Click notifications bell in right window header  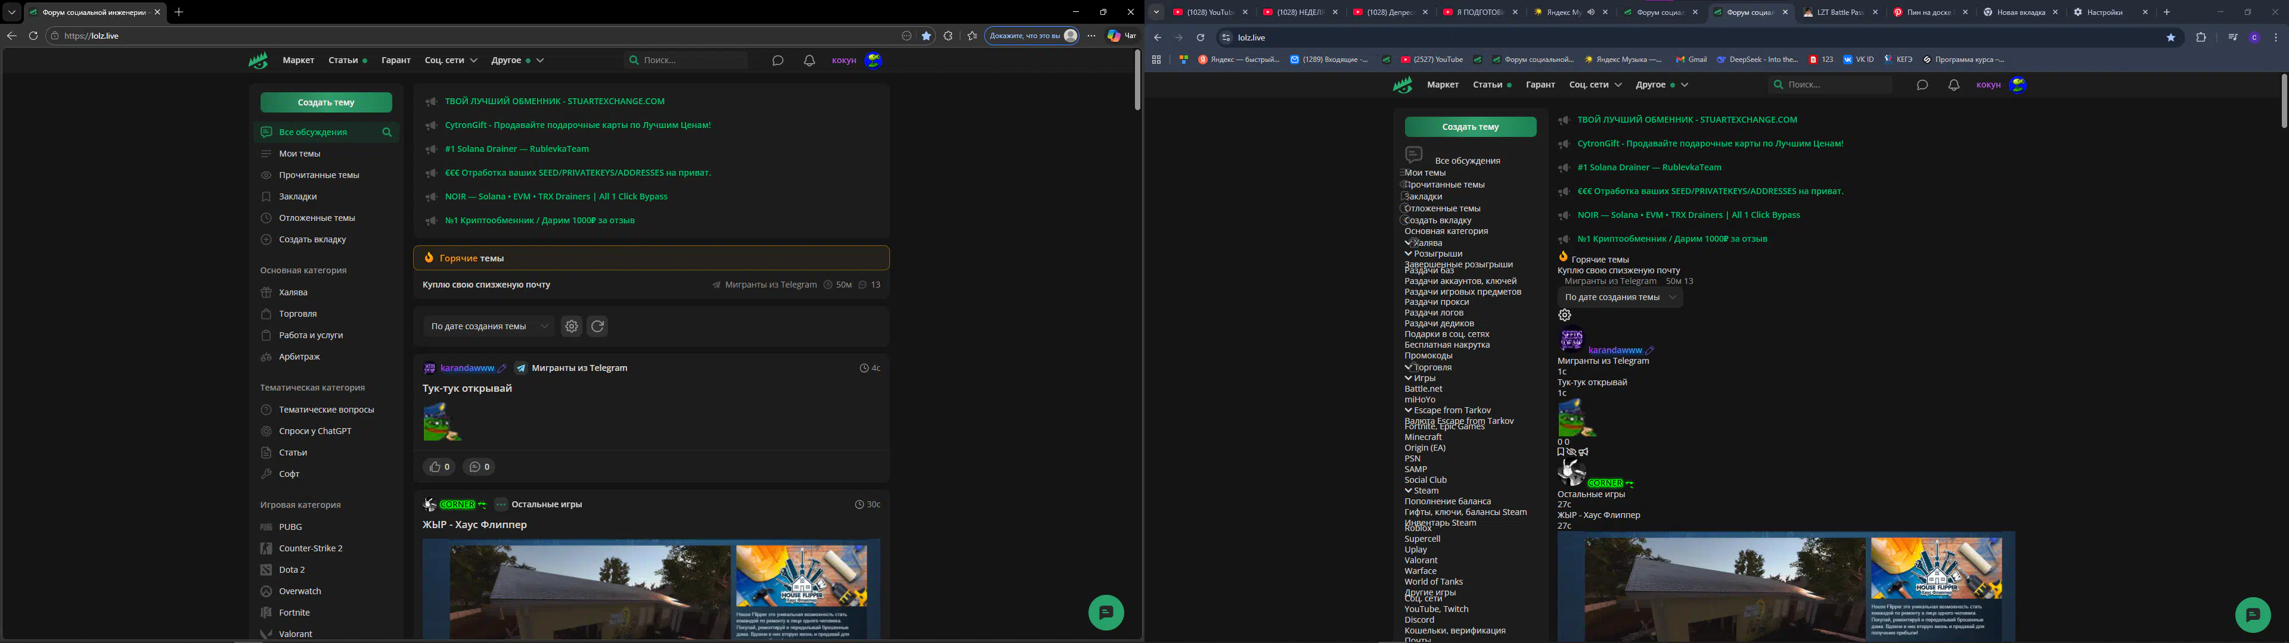pos(1953,85)
